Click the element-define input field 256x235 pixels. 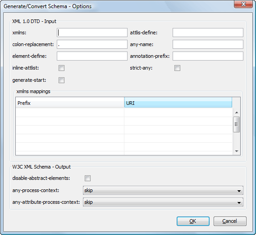(92, 56)
